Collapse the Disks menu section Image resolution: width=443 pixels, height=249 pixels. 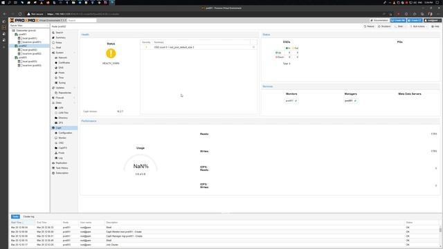tap(75, 103)
